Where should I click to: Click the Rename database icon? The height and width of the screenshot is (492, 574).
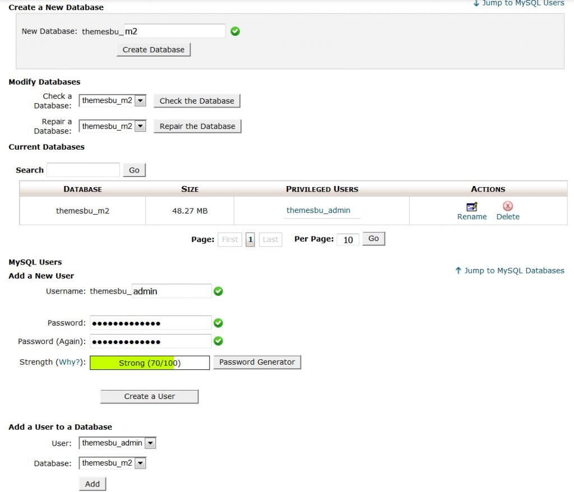tap(471, 207)
